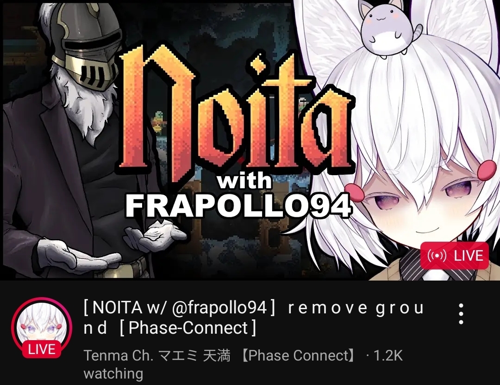Open Tenma channel avatar

[x=42, y=328]
